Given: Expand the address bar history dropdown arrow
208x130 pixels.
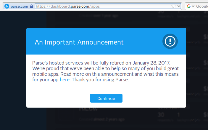Looking at the screenshot, I should [179, 6].
